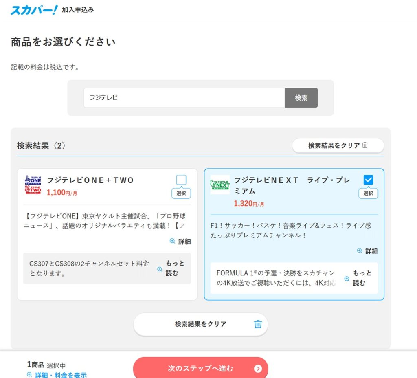
Task: Click the arrow icon on the next step button
Action: (x=258, y=368)
